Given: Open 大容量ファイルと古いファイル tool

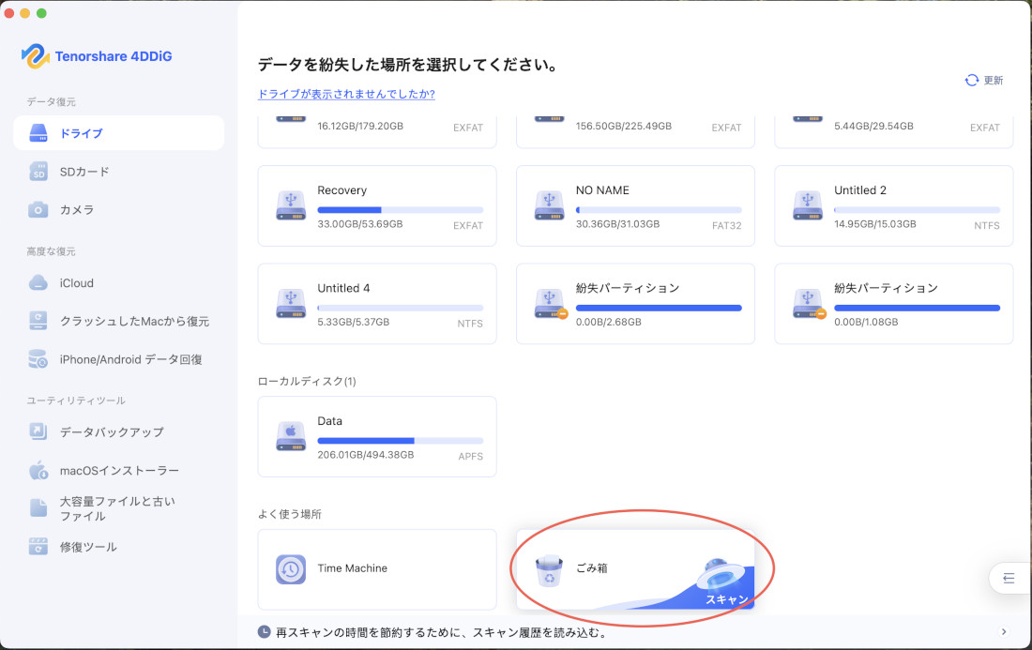Looking at the screenshot, I should (x=118, y=508).
